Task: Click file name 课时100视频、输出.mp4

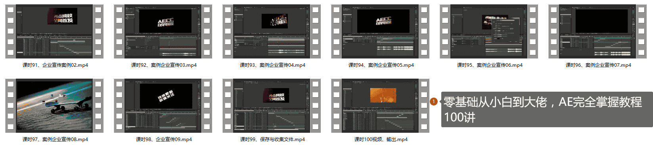Action: [x=381, y=139]
